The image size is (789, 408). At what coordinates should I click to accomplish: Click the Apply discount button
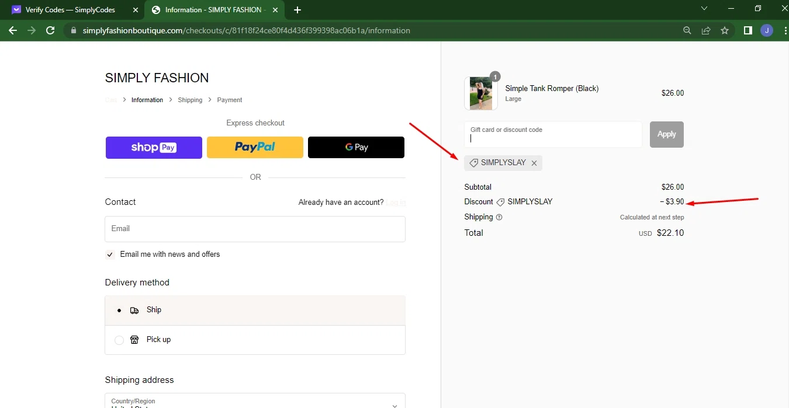pos(667,134)
